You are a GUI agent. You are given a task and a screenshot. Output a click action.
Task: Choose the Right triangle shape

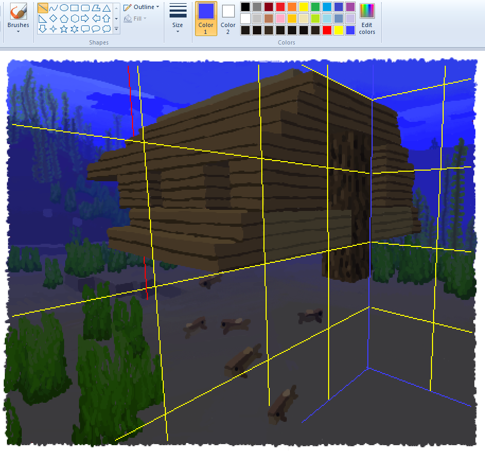42,19
